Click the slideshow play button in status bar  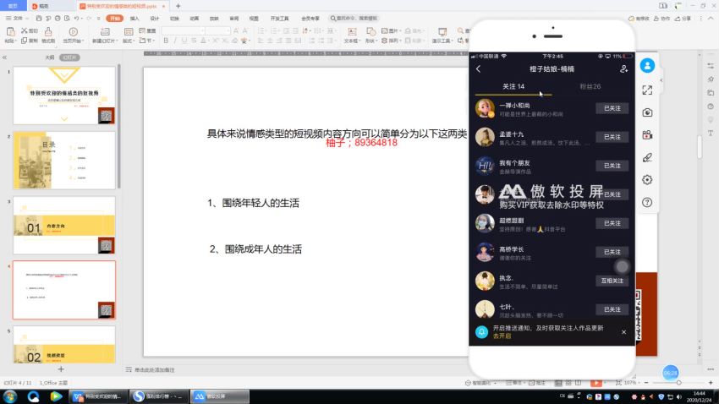(596, 383)
